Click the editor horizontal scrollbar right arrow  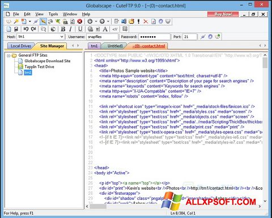(x=260, y=206)
